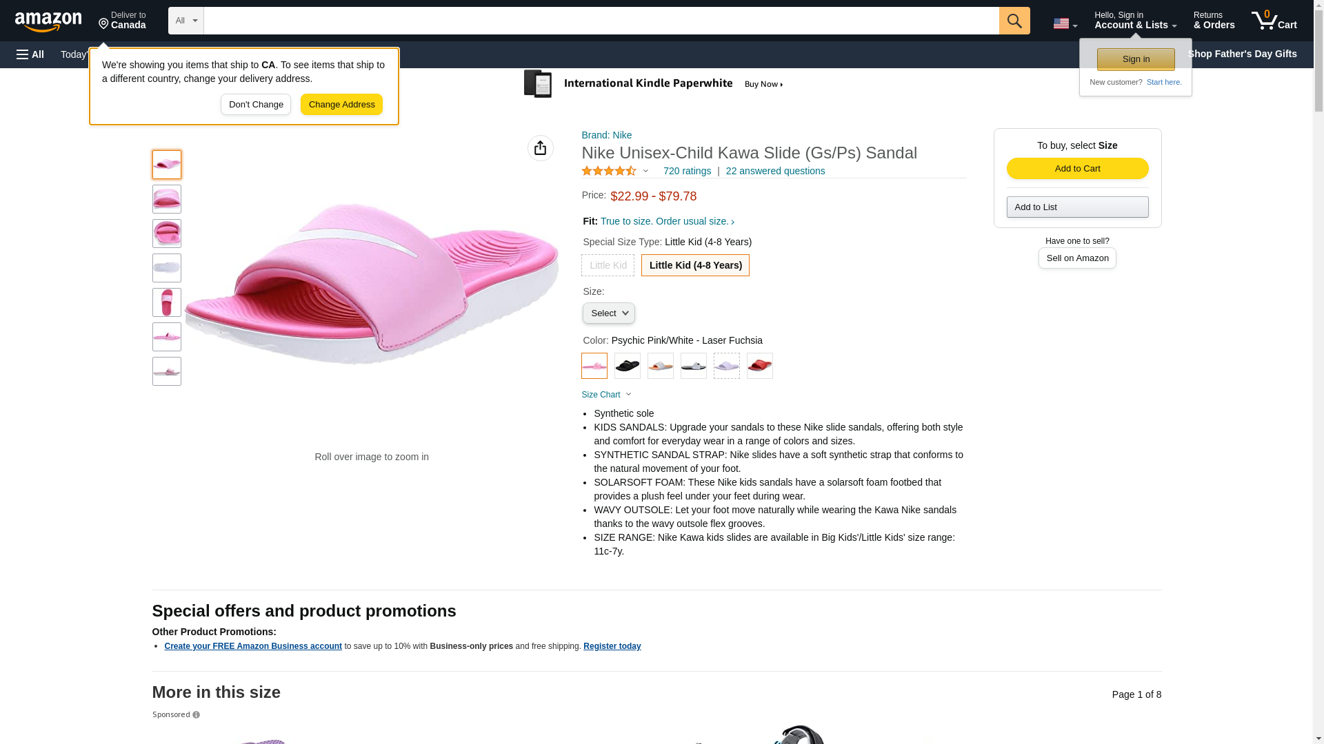Open the All hamburger menu
This screenshot has width=1324, height=744.
coord(30,54)
